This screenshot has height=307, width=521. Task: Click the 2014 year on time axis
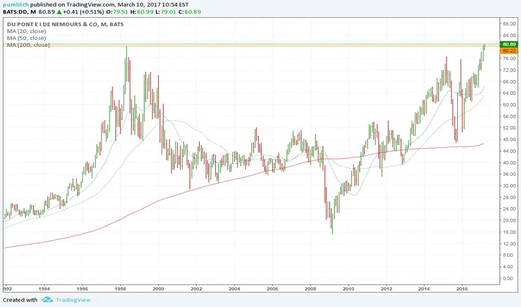pyautogui.click(x=424, y=289)
